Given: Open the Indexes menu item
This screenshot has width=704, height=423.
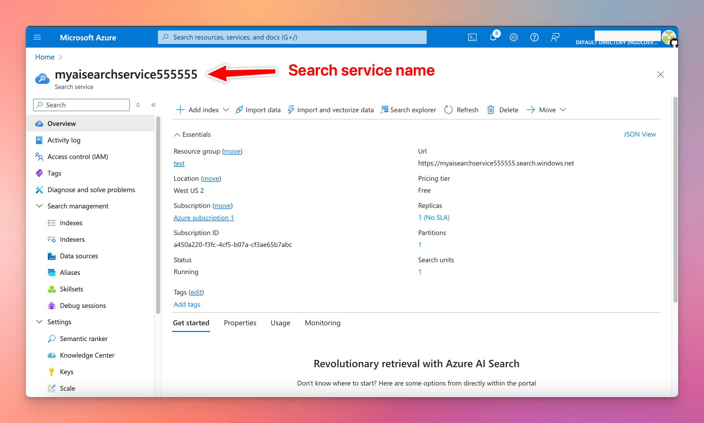Looking at the screenshot, I should pos(70,222).
